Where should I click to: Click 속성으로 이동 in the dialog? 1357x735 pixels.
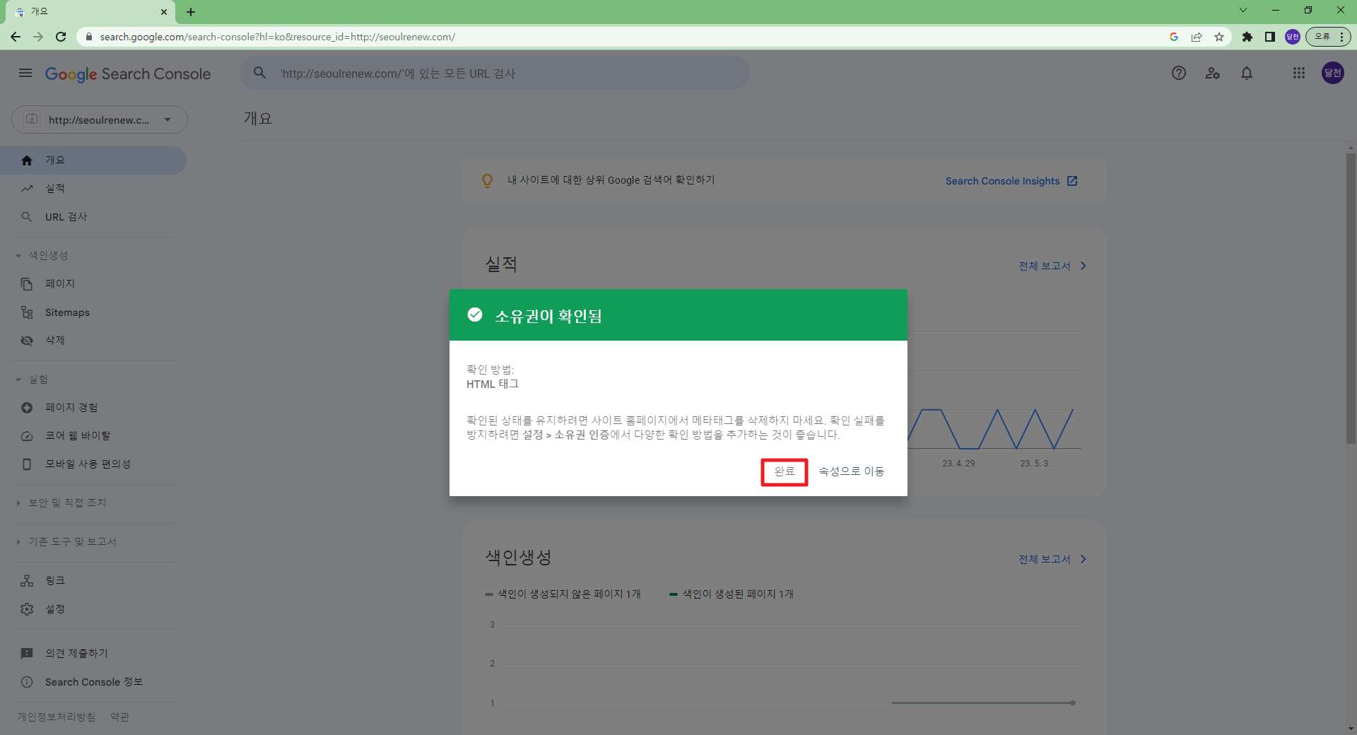851,472
